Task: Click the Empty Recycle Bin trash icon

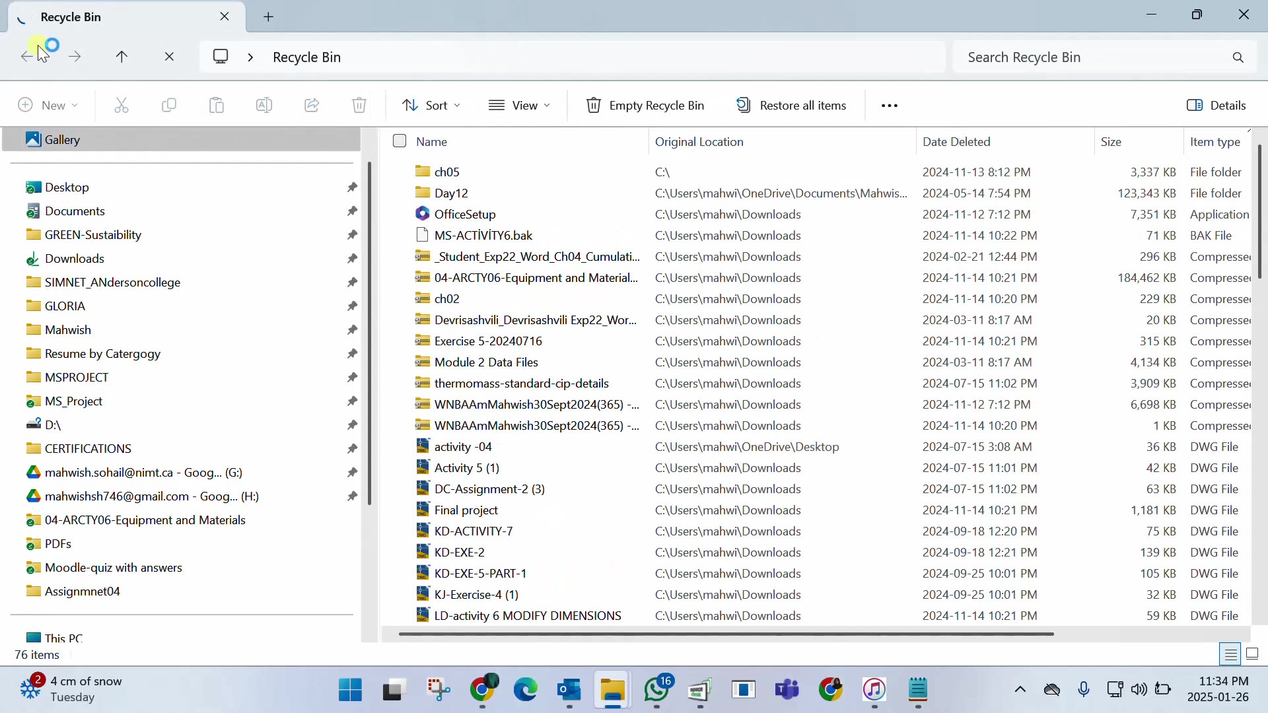Action: 593,106
